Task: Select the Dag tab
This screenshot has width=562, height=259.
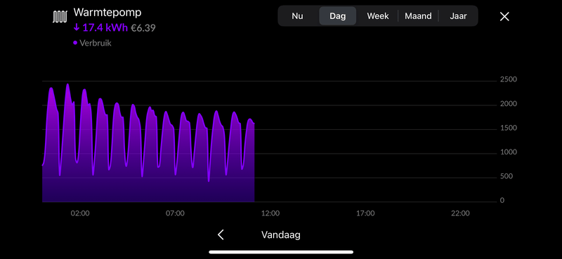Action: pos(338,16)
